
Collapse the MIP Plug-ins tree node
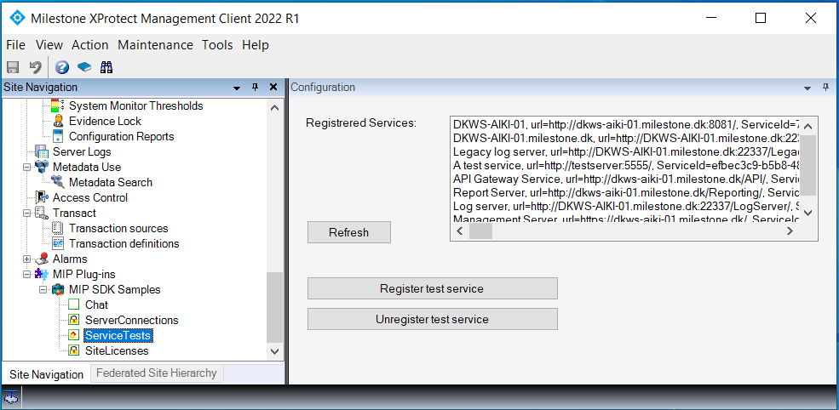click(x=26, y=275)
